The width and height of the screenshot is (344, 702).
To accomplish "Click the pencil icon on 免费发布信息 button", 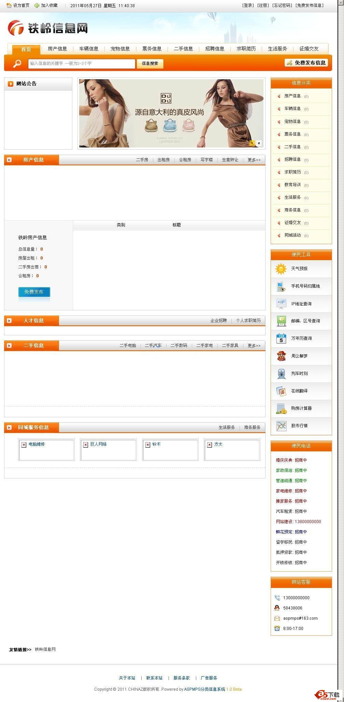I will pos(289,63).
